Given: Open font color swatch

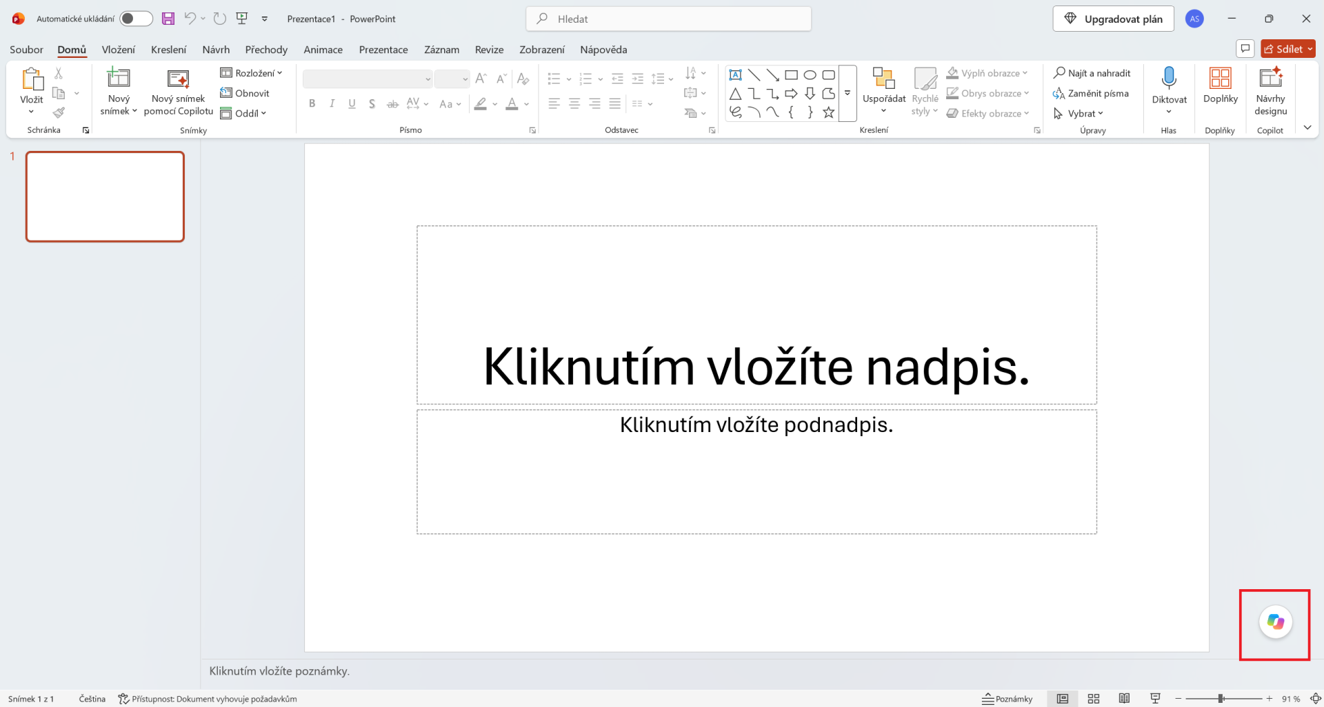Looking at the screenshot, I should (512, 104).
